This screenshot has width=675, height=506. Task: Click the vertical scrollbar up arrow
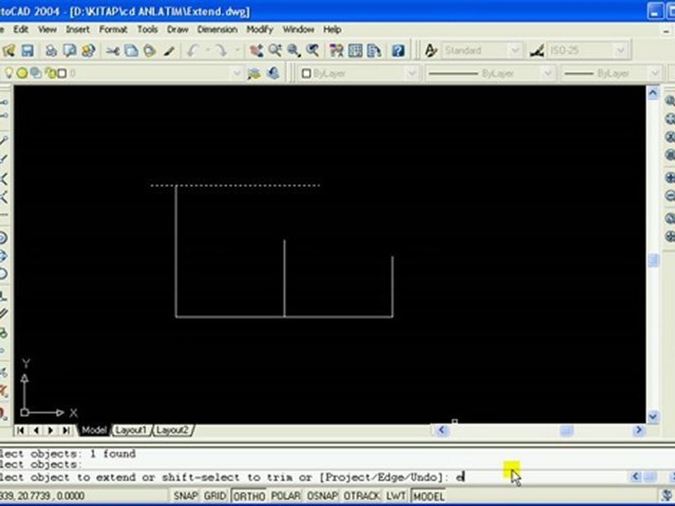click(x=653, y=93)
